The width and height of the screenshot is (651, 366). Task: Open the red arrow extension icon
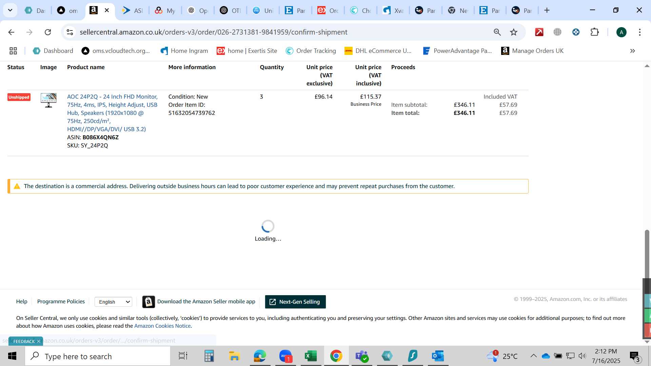pyautogui.click(x=539, y=32)
